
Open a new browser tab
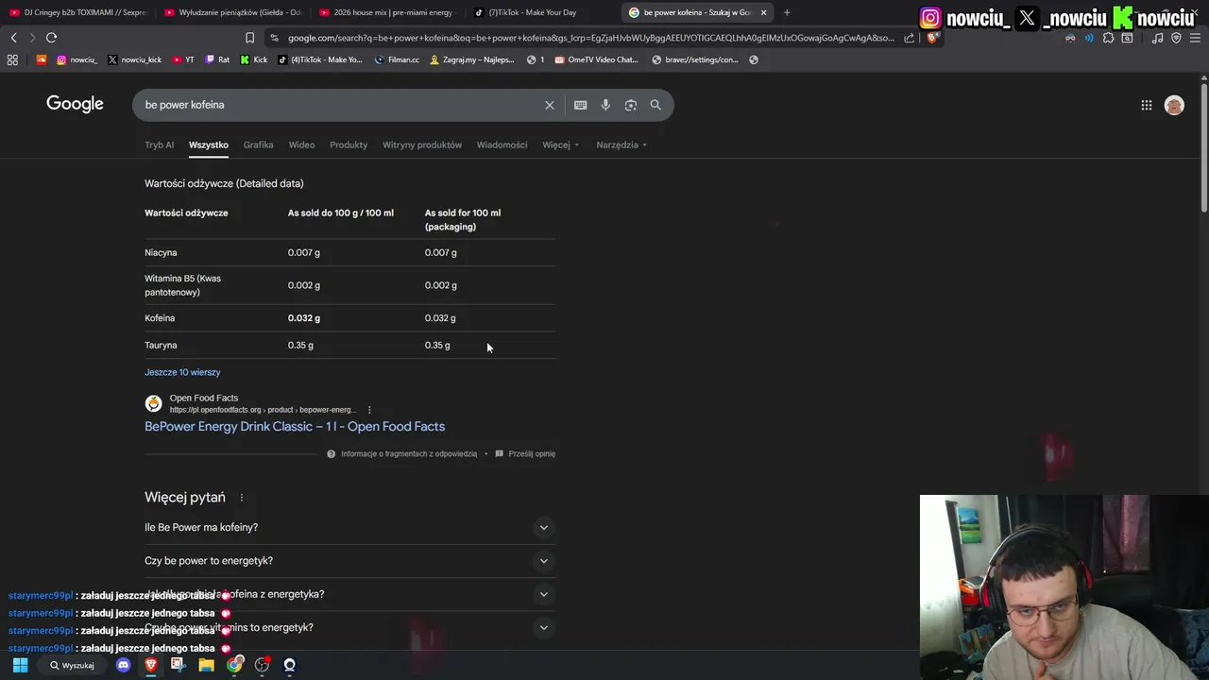point(787,12)
